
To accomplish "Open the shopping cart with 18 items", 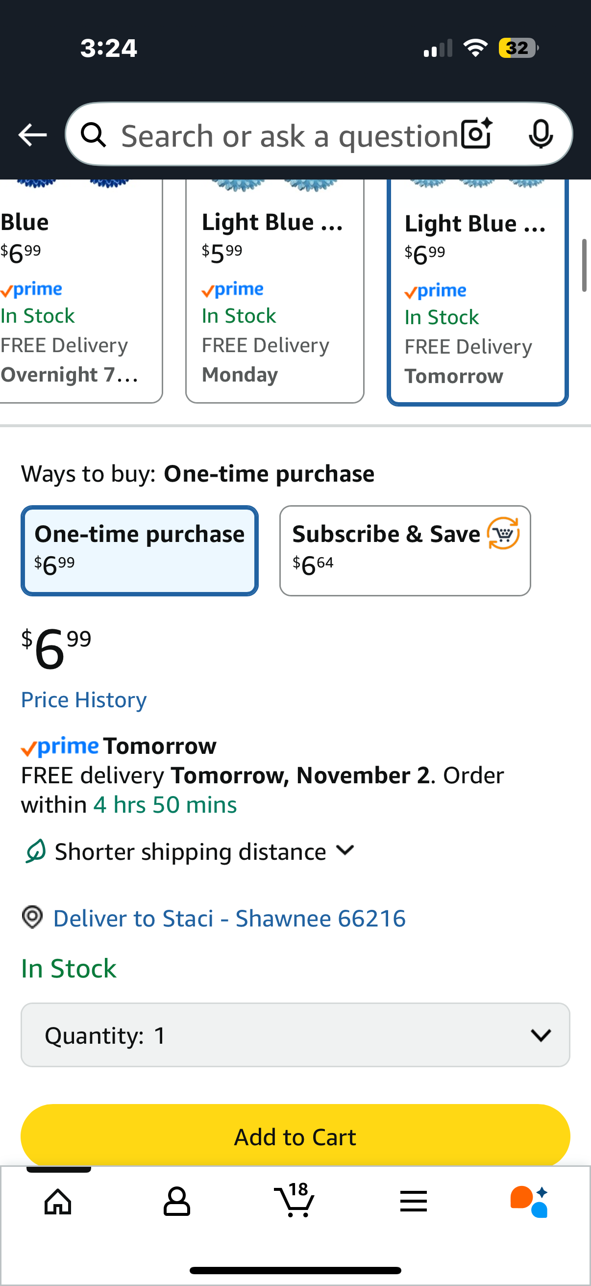I will pos(295,1200).
